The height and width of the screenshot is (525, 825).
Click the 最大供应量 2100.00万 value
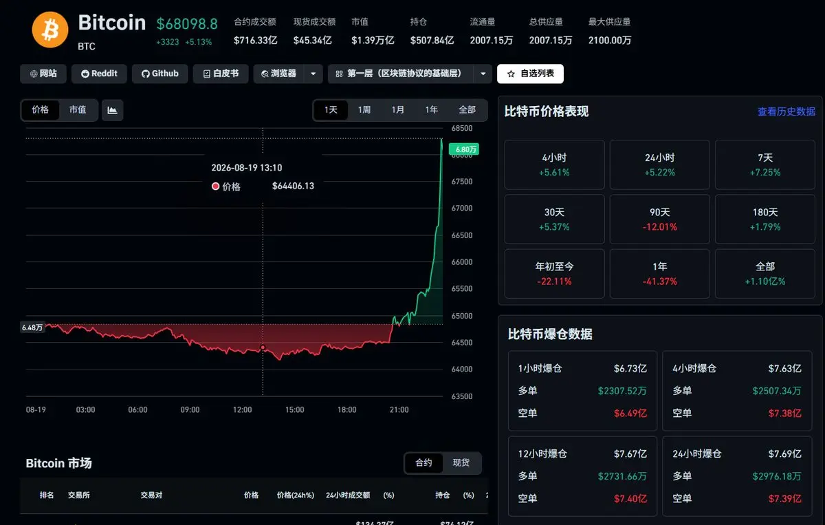610,41
